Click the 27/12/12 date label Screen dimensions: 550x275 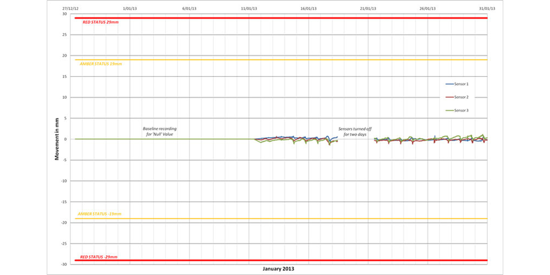(x=70, y=8)
